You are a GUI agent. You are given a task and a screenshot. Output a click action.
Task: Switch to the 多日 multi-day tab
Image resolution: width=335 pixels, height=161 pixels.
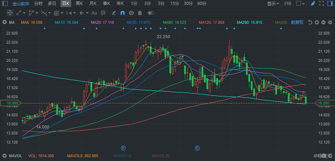[52, 3]
